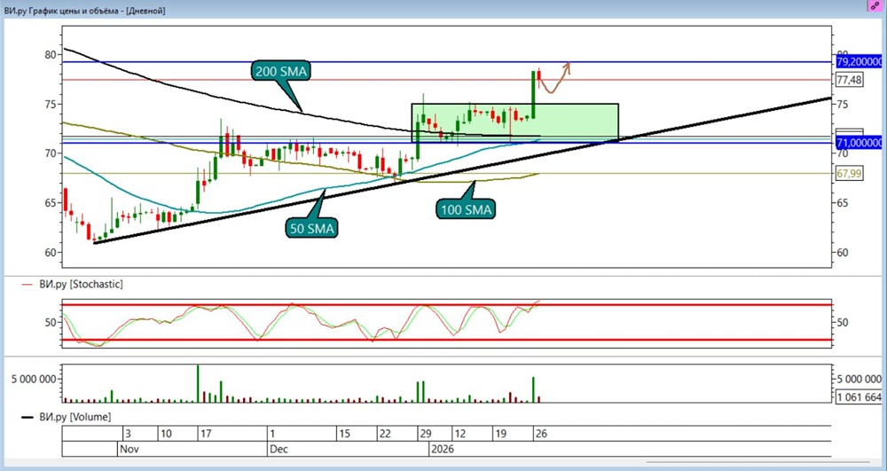Select the 100 SMA callout label
The image size is (887, 471).
[467, 209]
